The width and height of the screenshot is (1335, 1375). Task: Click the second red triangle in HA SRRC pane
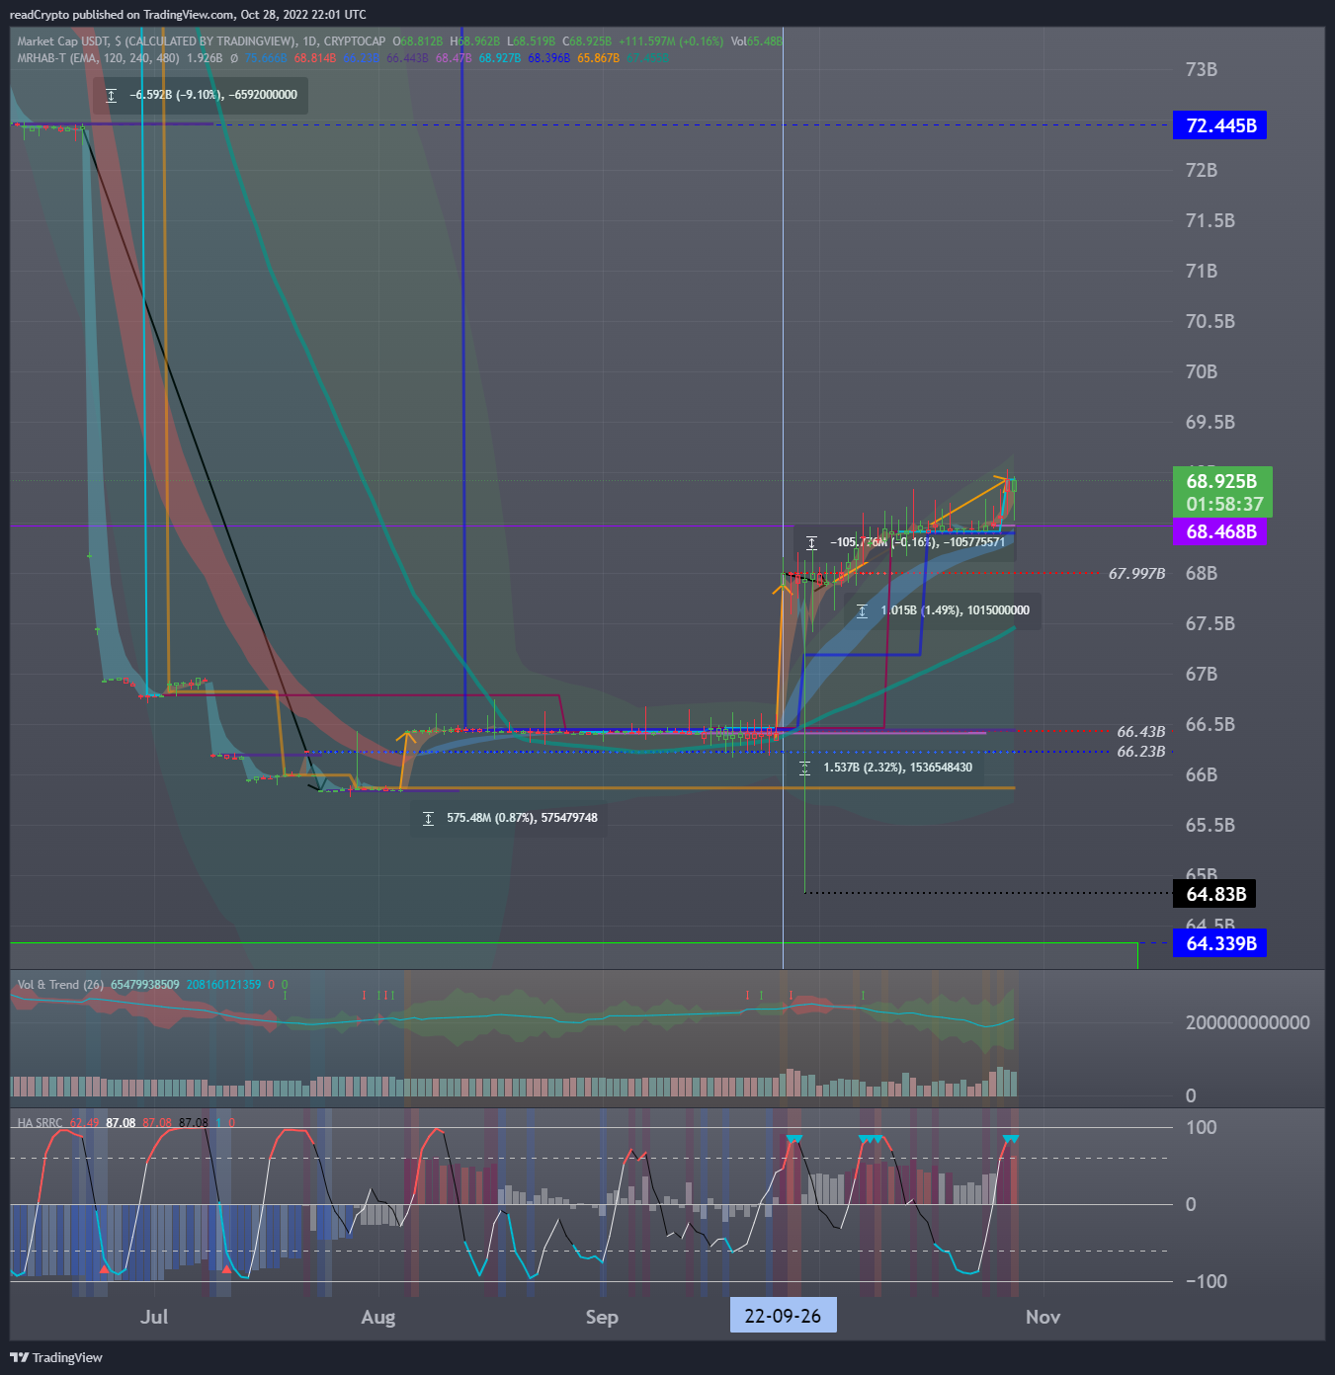[x=226, y=1268]
